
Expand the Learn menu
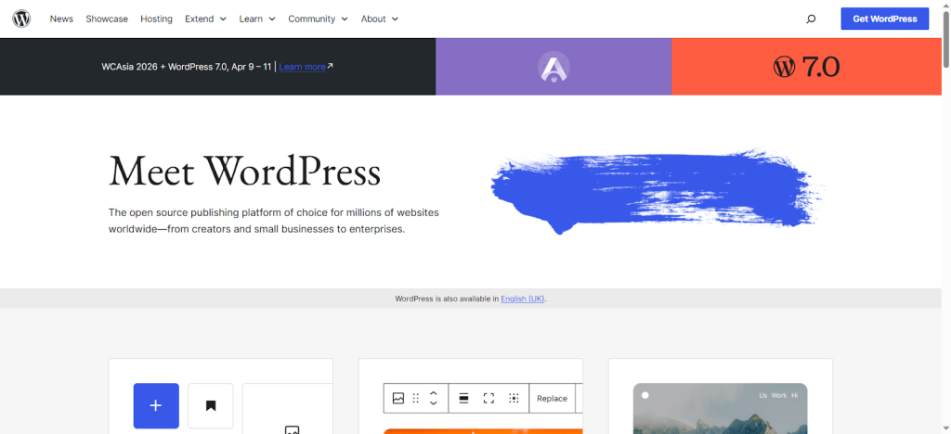click(x=257, y=19)
